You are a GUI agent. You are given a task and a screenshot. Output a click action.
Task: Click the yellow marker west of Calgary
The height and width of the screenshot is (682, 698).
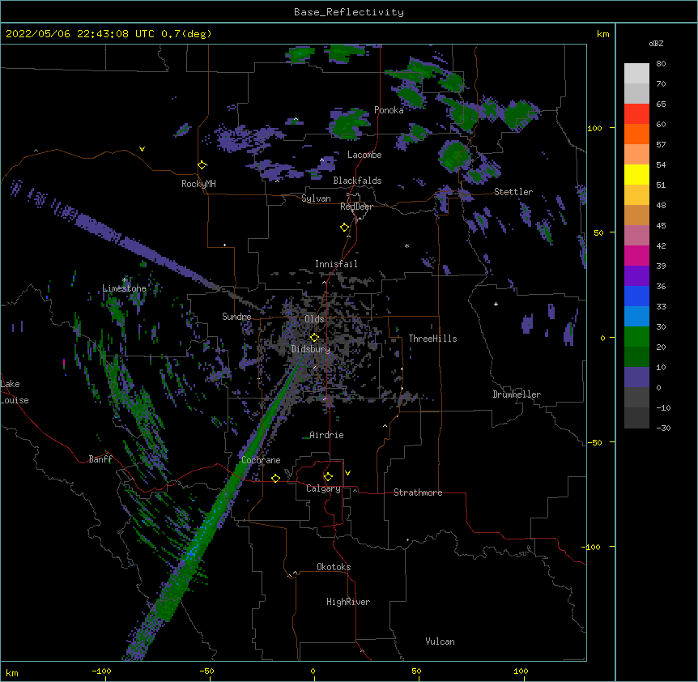click(x=275, y=478)
